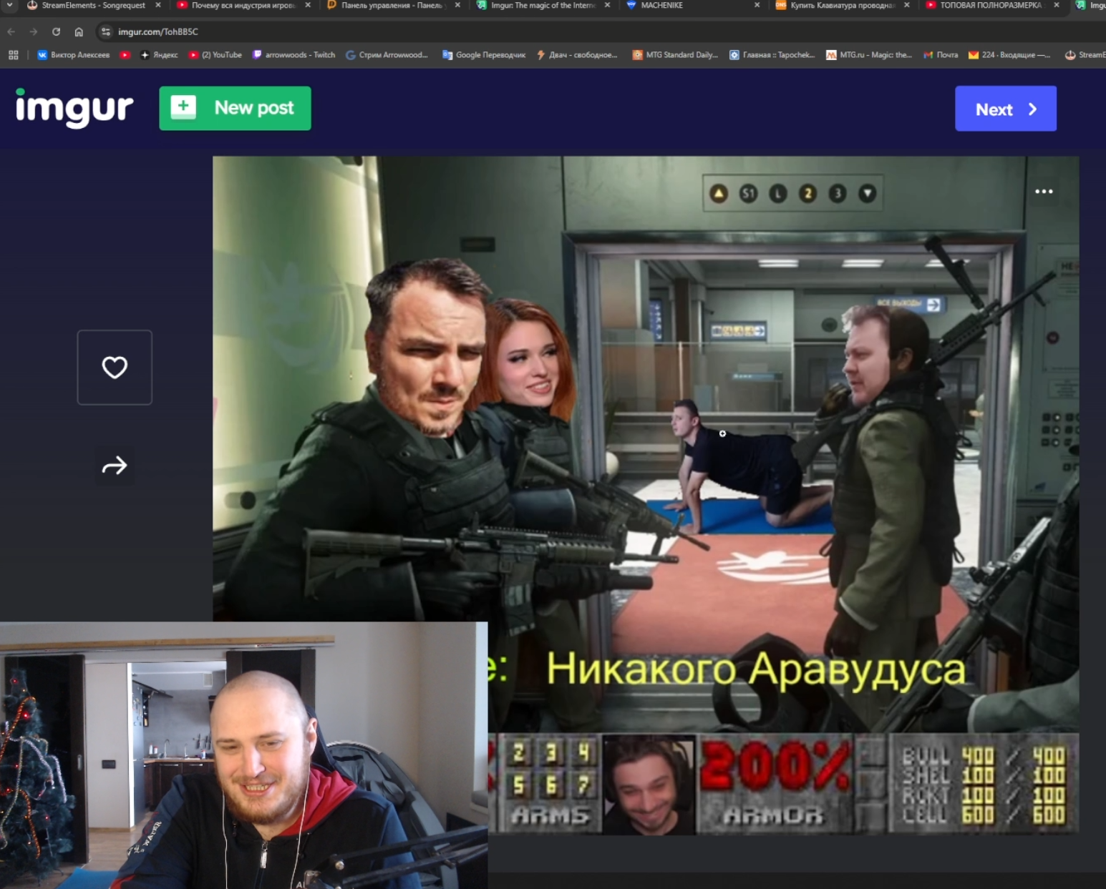Click the imgur logo
The image size is (1106, 889).
74,108
